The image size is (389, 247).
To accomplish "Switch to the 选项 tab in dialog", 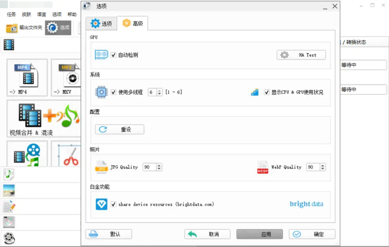I will click(101, 23).
